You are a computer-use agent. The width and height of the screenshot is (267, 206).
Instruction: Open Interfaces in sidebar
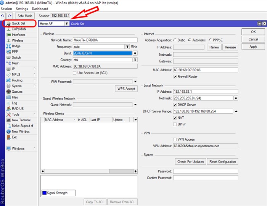point(18,35)
